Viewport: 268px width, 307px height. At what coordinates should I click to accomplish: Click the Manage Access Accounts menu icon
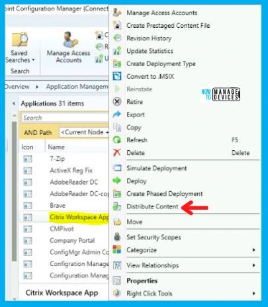click(117, 13)
